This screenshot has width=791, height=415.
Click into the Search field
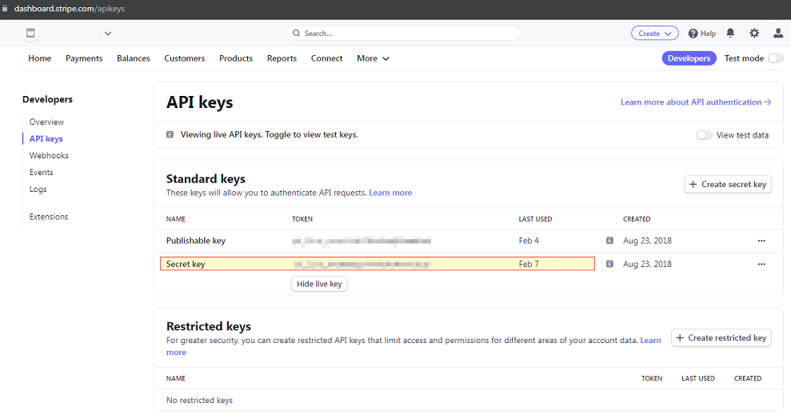pyautogui.click(x=402, y=34)
